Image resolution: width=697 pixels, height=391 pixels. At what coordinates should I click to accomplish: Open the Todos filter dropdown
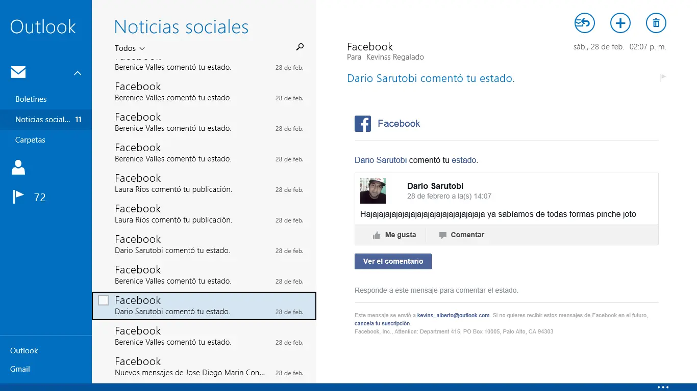point(130,48)
